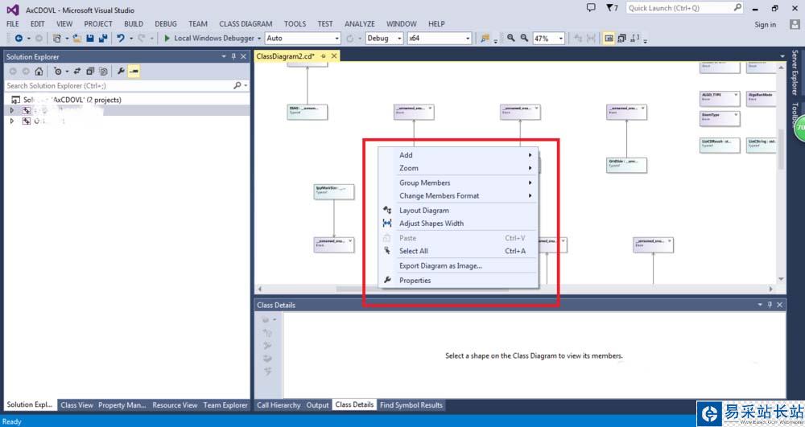This screenshot has width=805, height=427.
Task: Open Group Members submenu
Action: 459,183
